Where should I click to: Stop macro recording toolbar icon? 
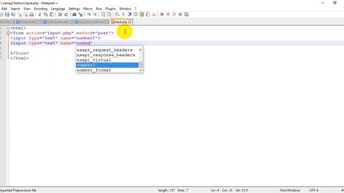coord(168,14)
